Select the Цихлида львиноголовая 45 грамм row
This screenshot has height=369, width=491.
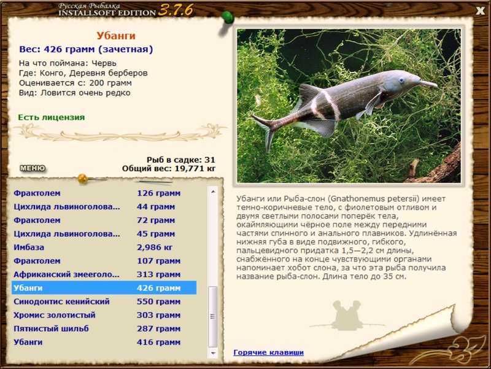pos(104,234)
